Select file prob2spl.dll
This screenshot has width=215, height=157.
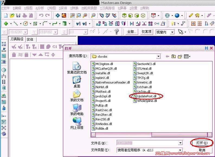pyautogui.click(x=101, y=96)
